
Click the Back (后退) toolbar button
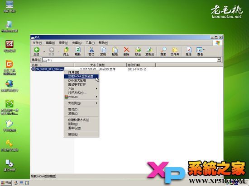click(x=37, y=51)
